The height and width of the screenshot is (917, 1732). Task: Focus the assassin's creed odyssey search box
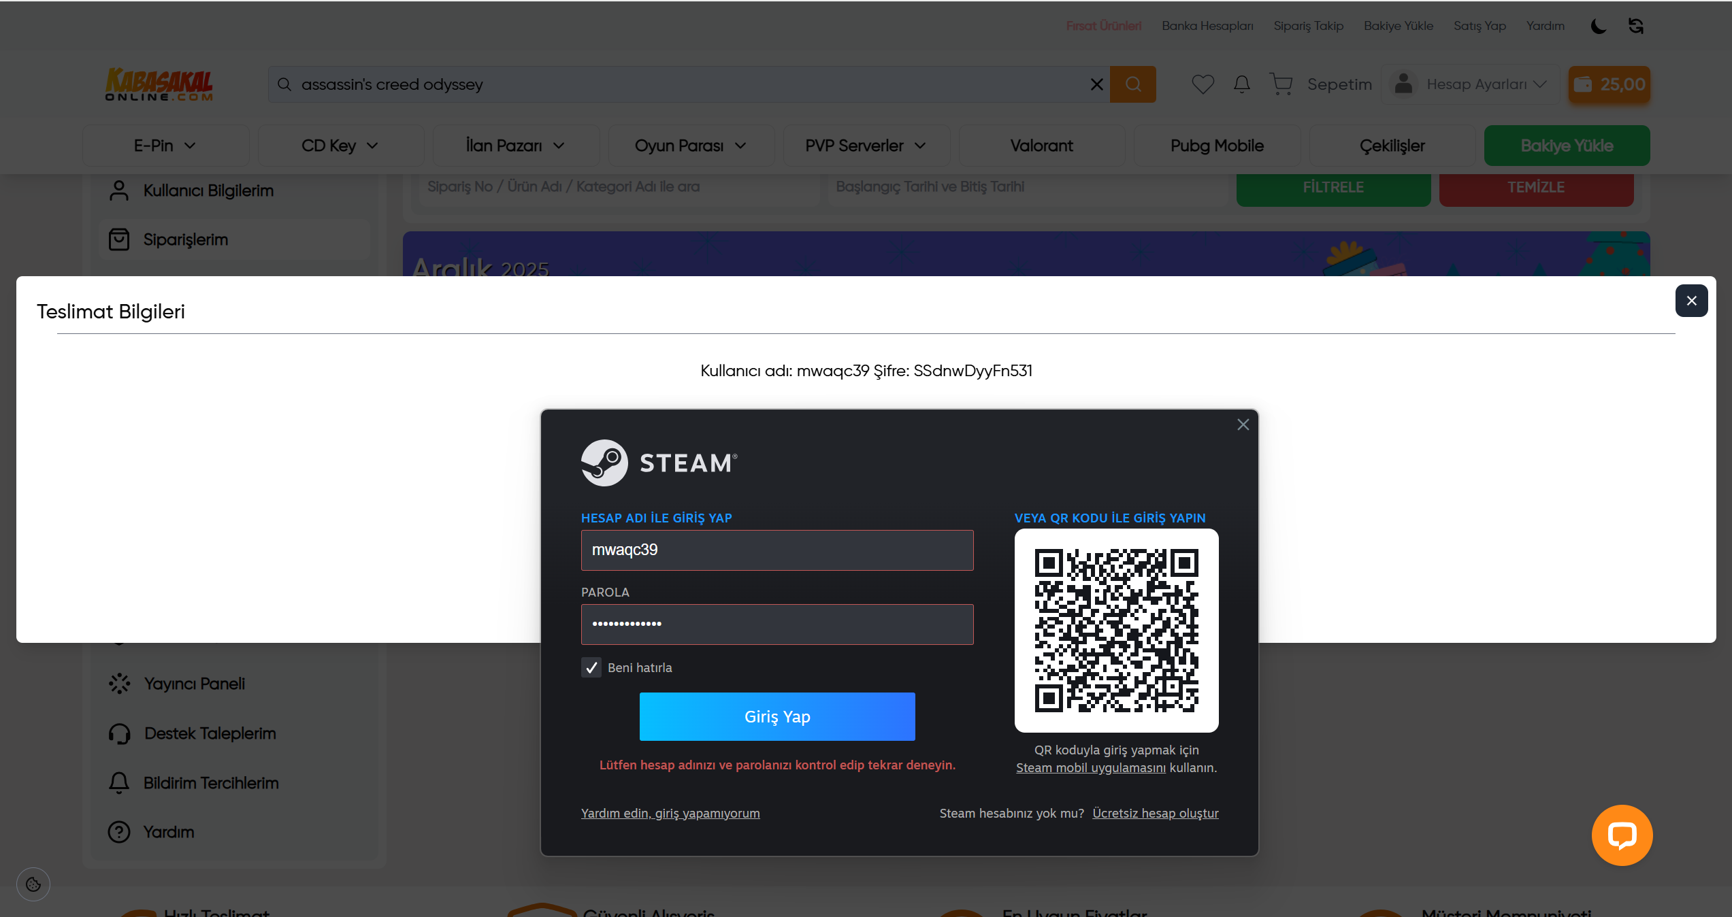[689, 84]
